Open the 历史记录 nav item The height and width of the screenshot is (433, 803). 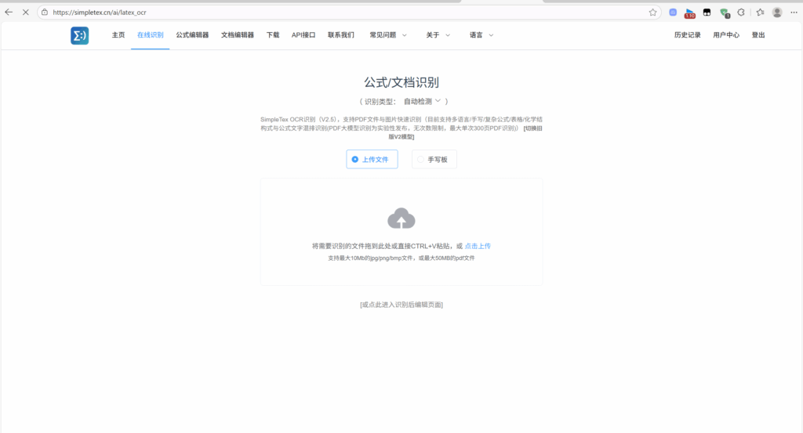[x=687, y=35]
